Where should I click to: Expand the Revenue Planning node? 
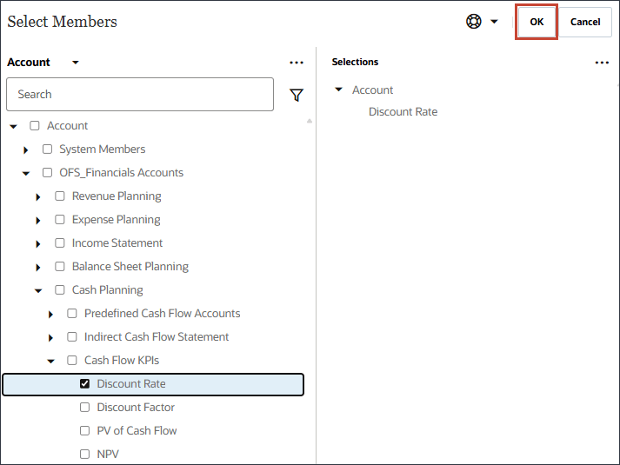click(38, 196)
